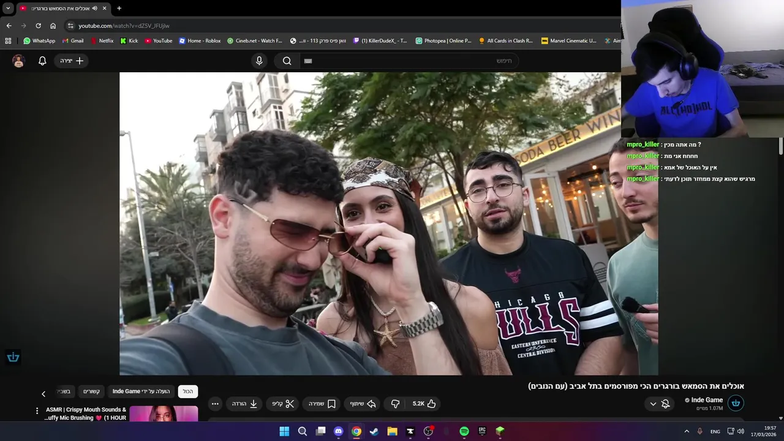Reload the YouTube page
Screen dimensions: 784x441
(x=38, y=26)
